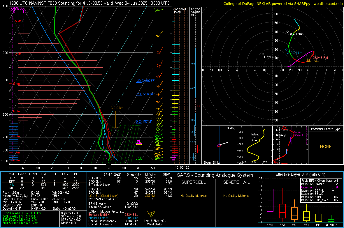Viewport: 344px width, 228px height.
Task: Click the left mover marker 219/24 LM
Action: click(x=287, y=50)
